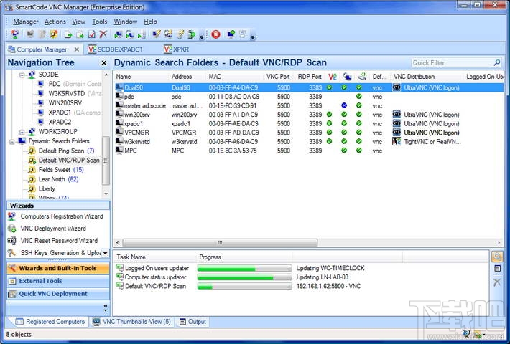The image size is (510, 344).
Task: Collapse the Dynamic Search Folders node
Action: (x=11, y=142)
